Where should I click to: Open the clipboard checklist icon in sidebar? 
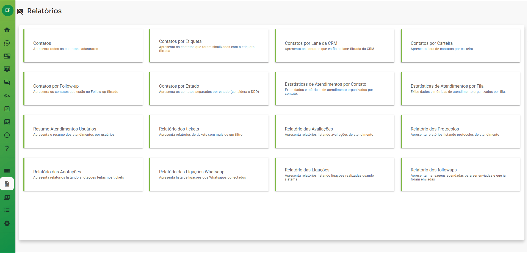click(x=7, y=109)
